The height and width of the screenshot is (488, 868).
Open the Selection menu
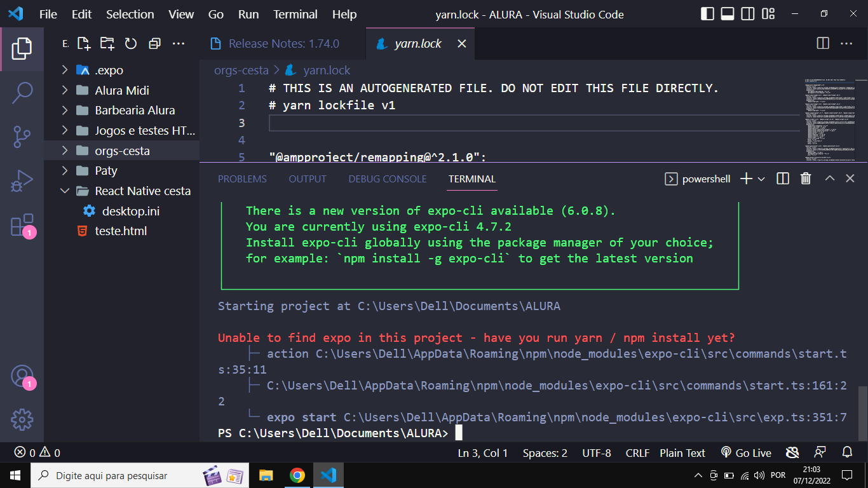[x=130, y=14]
